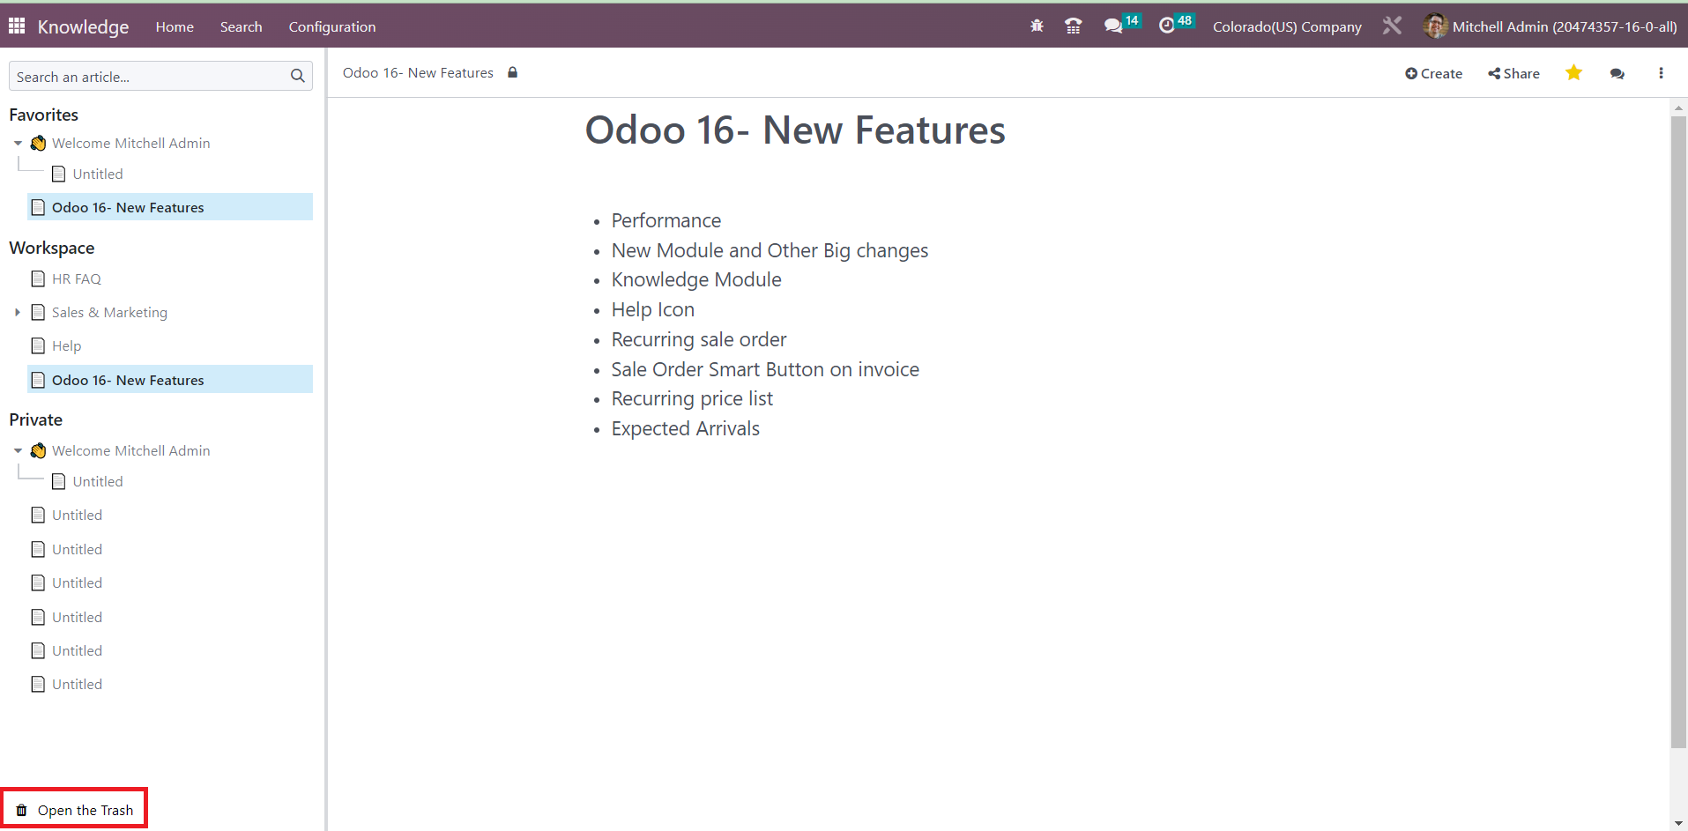This screenshot has height=831, width=1688.
Task: Open the Help article in Workspace
Action: pos(66,345)
